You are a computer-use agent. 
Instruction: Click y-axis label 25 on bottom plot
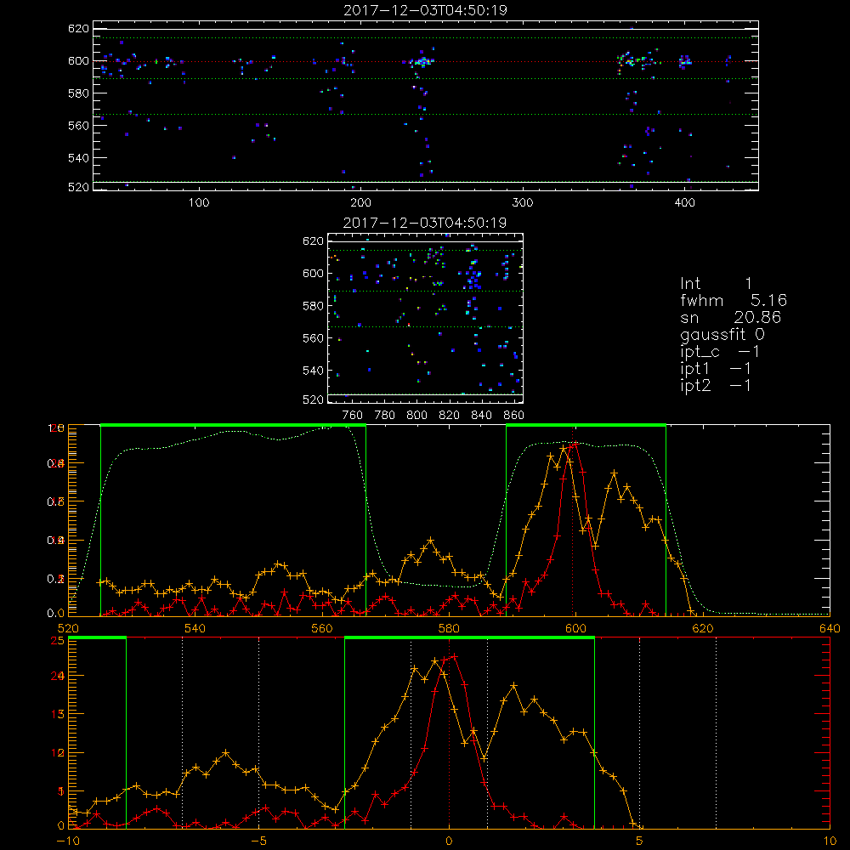[x=58, y=641]
